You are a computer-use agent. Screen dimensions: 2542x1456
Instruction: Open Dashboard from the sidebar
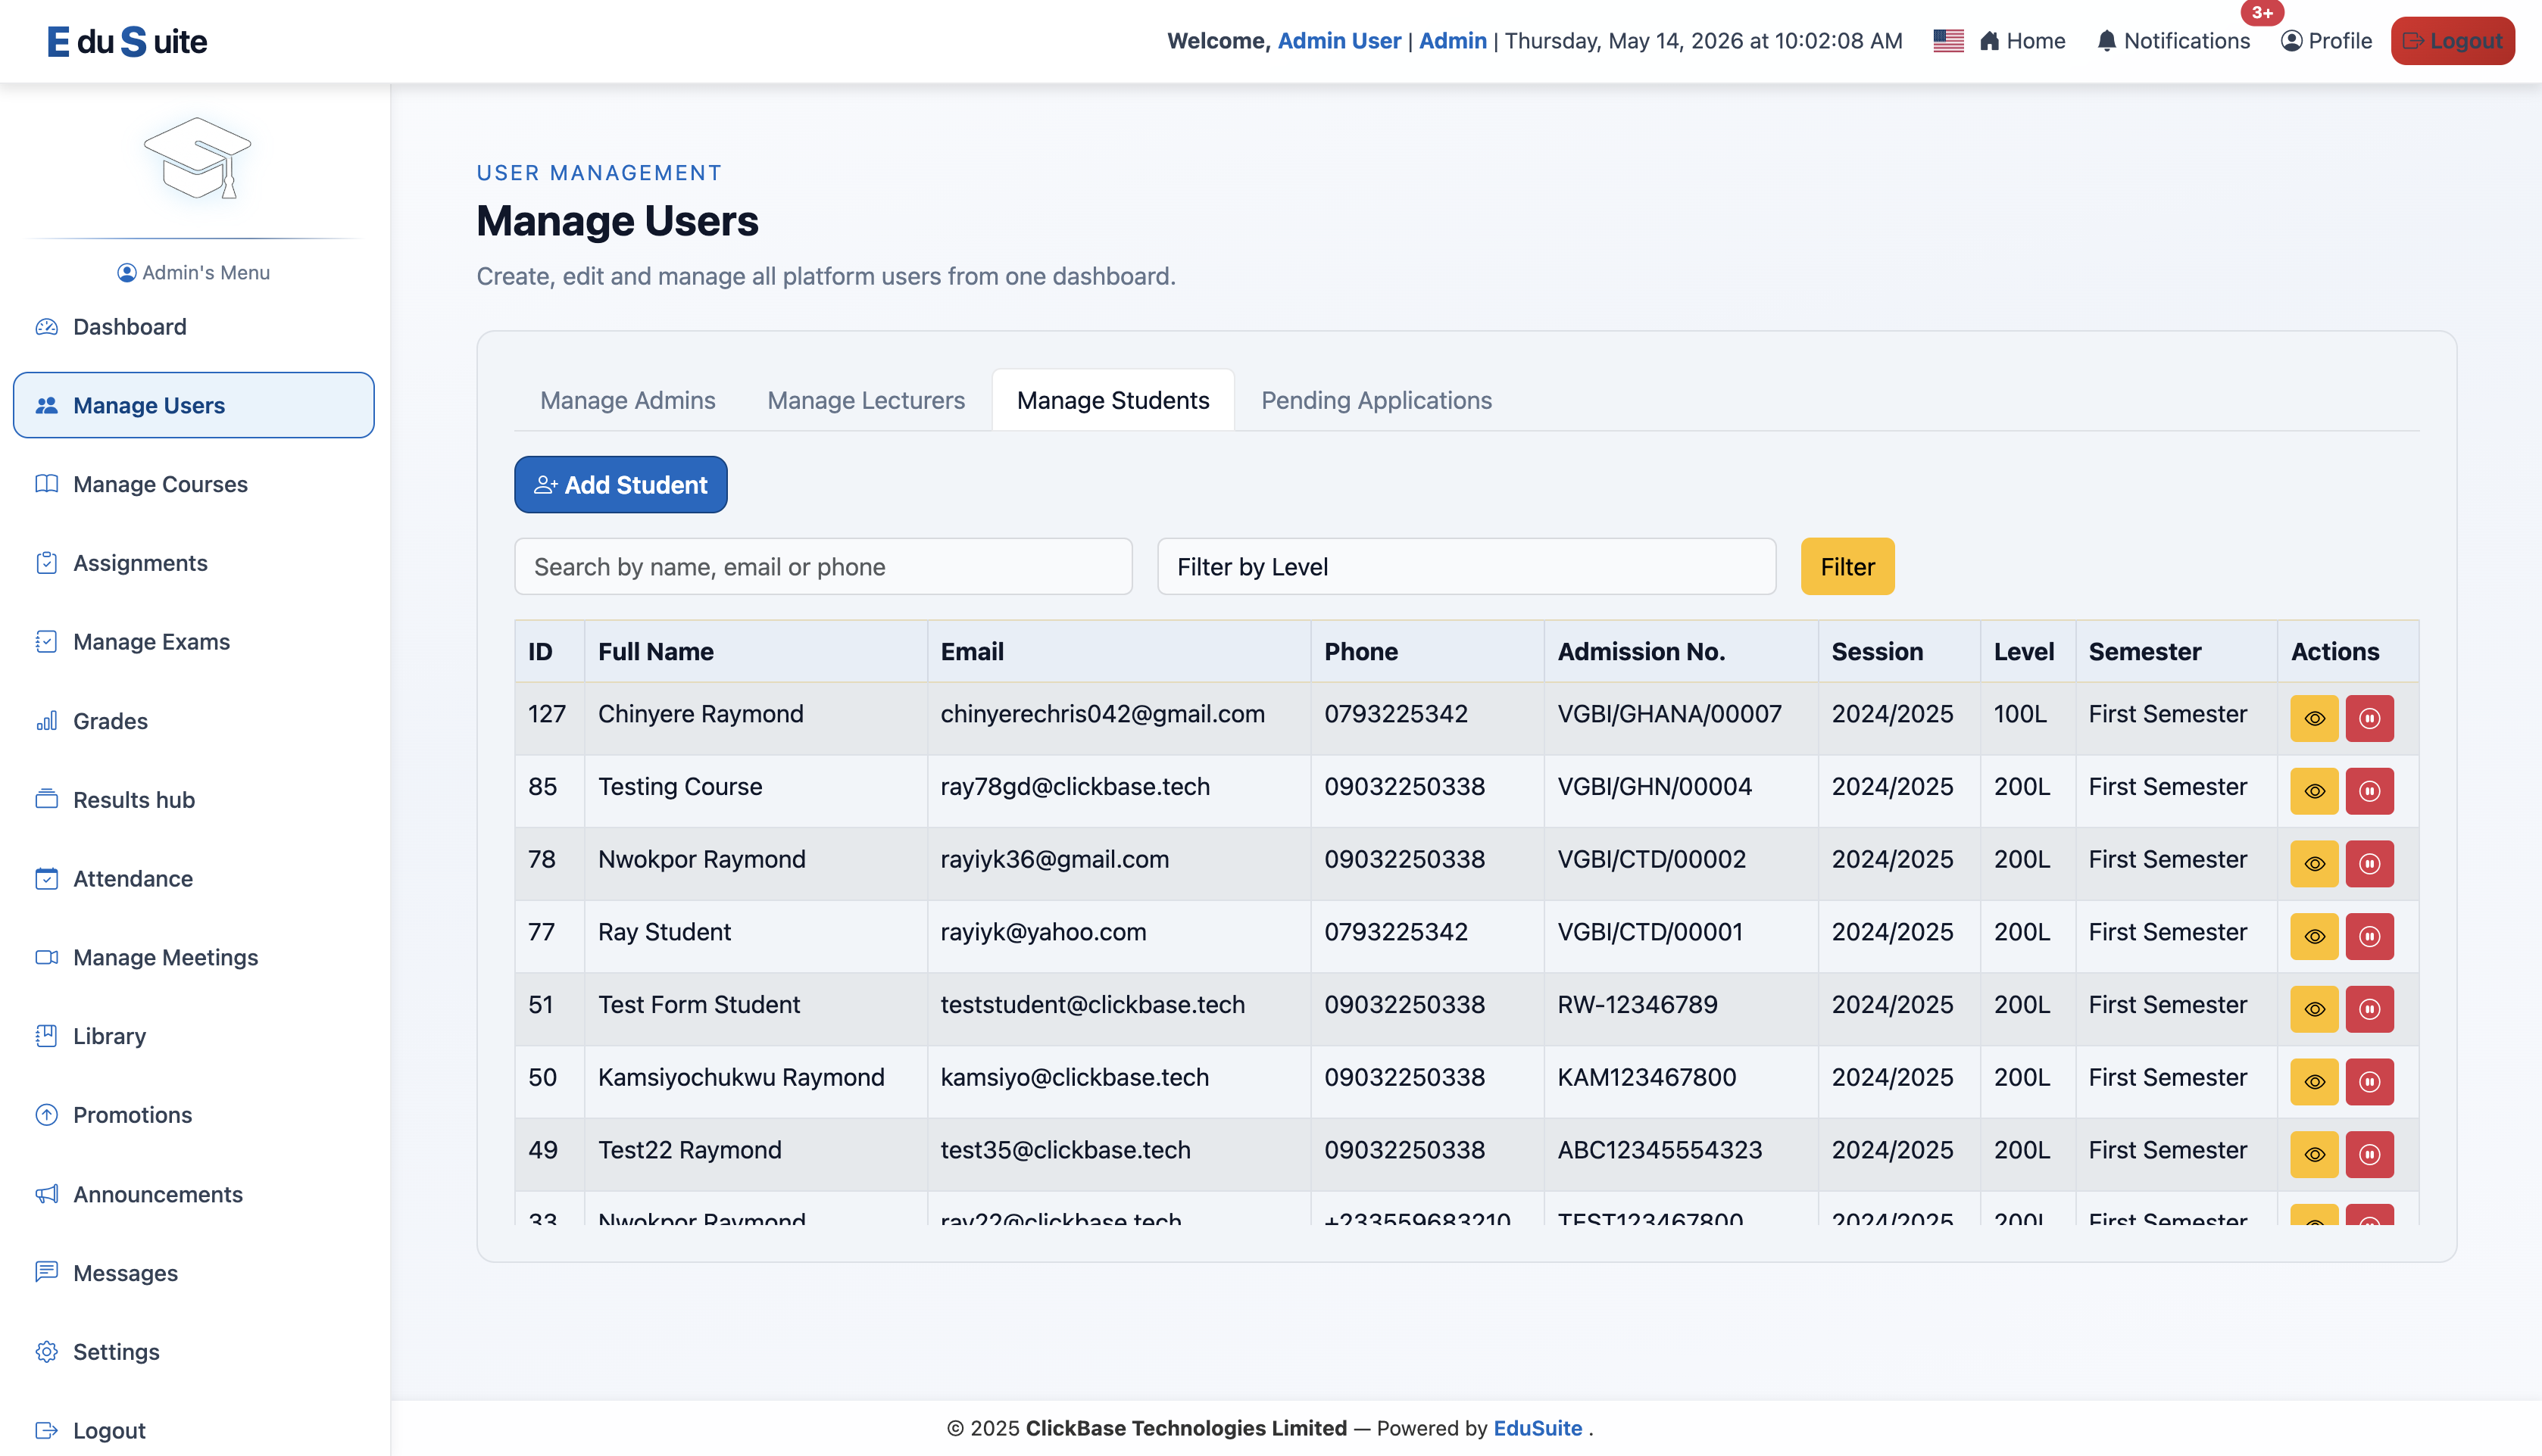coord(193,327)
